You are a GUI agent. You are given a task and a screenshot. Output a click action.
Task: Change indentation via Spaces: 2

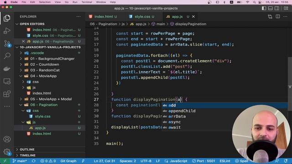click(x=128, y=161)
